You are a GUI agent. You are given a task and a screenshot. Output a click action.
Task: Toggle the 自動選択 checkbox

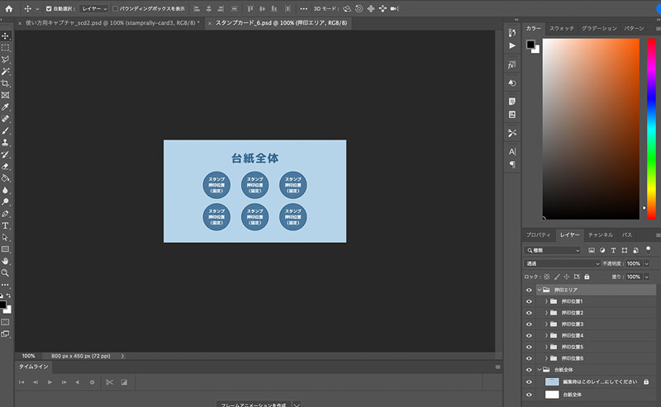pyautogui.click(x=49, y=8)
